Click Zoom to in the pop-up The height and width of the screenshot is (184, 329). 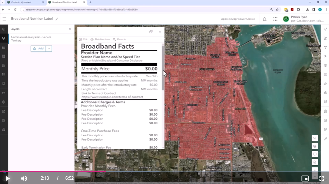120,39
